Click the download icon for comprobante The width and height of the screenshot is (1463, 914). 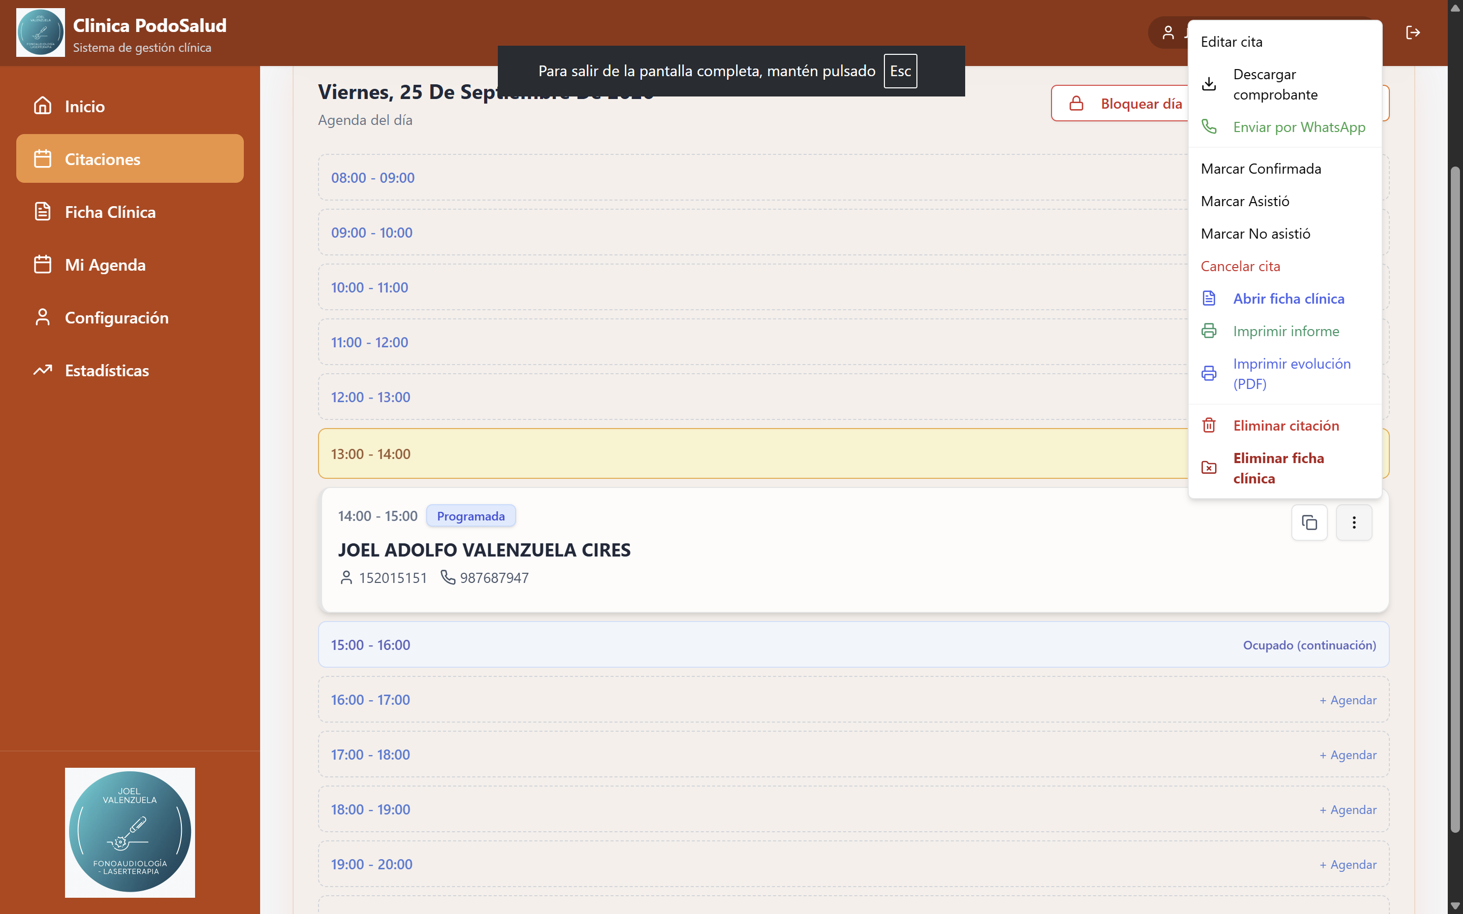pyautogui.click(x=1208, y=84)
